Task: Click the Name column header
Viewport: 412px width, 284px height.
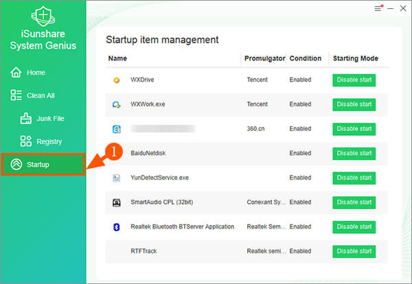Action: tap(118, 58)
